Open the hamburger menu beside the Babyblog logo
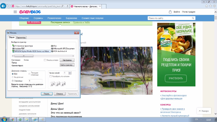 point(15,12)
